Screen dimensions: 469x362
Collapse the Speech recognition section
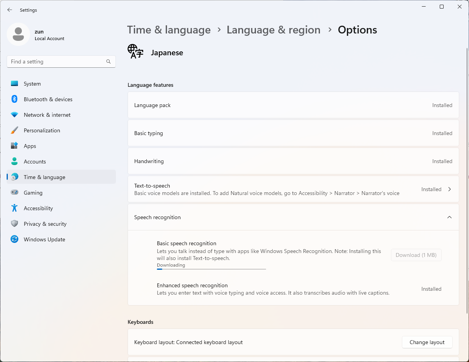click(449, 217)
